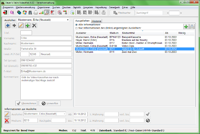Expand Ausleiher combo box in loan information
Image resolution: width=200 pixels, height=134 pixels.
click(64, 114)
